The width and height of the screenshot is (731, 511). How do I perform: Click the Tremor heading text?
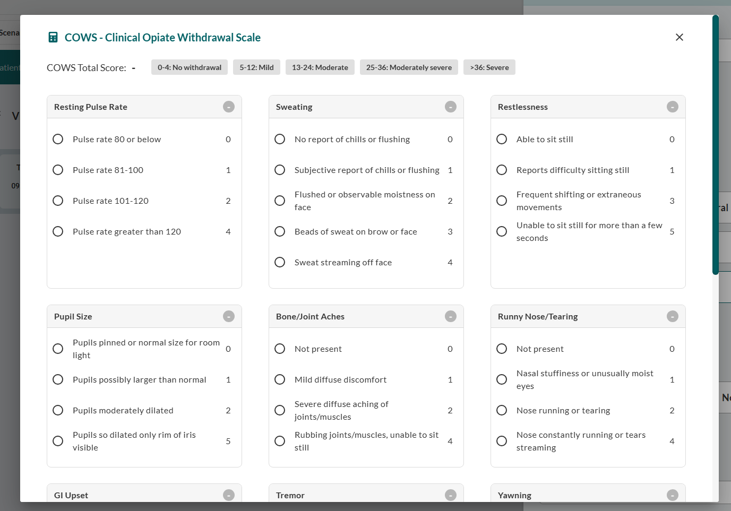coord(290,495)
